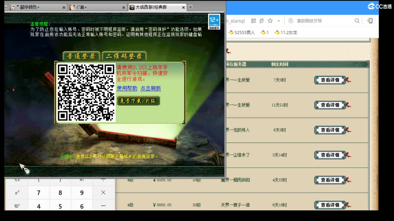This screenshot has height=221, width=394.
Task: Click the ¥8600.00 price cell
Action: (x=162, y=205)
